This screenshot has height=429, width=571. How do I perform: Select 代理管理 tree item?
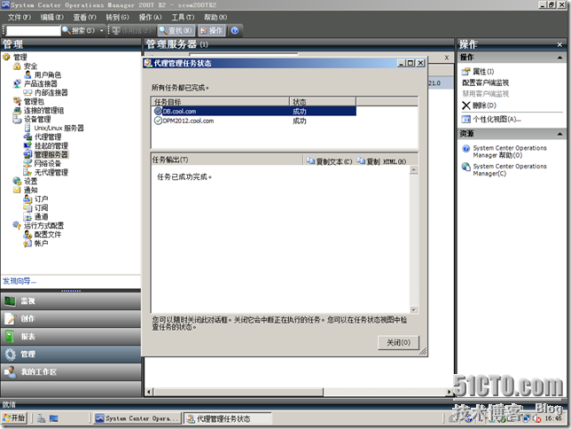[48, 136]
